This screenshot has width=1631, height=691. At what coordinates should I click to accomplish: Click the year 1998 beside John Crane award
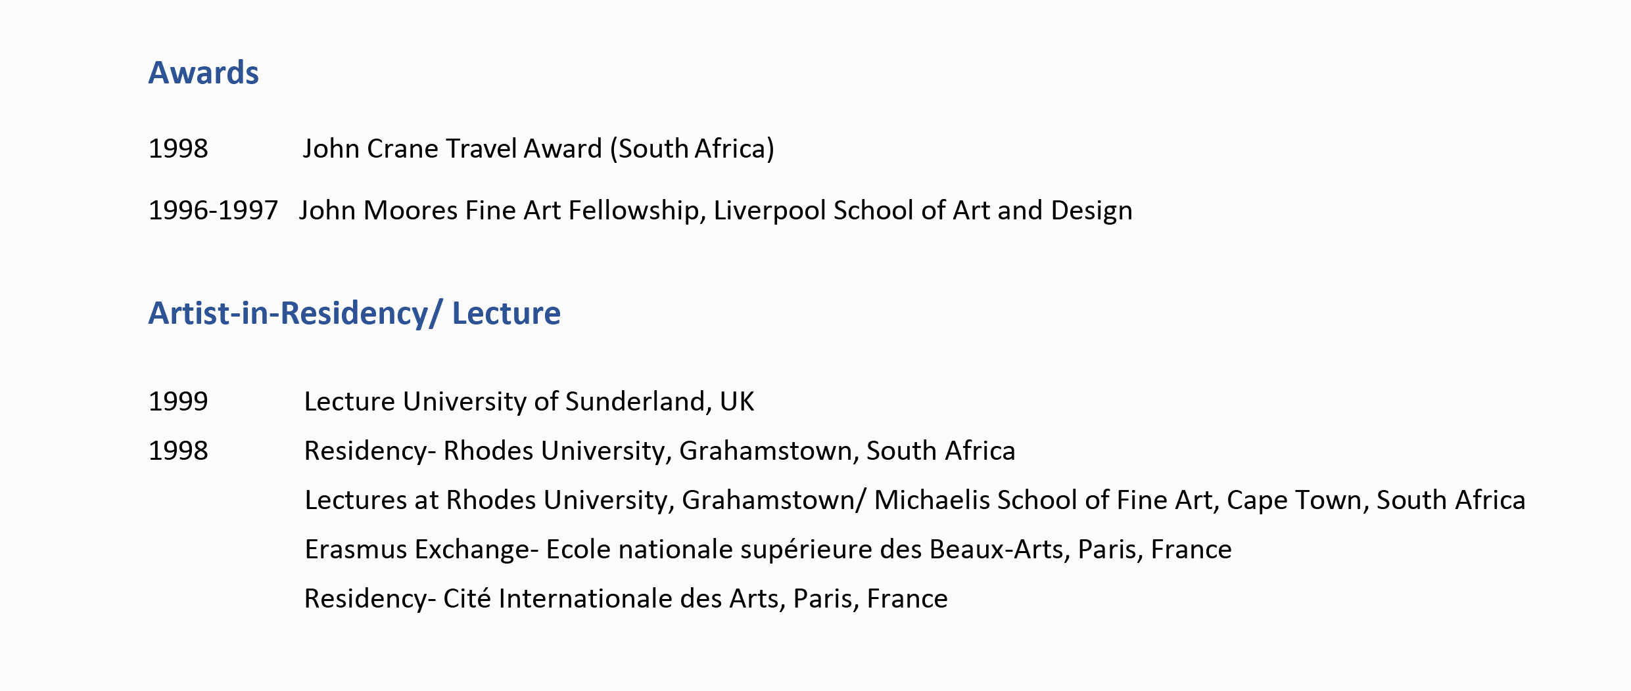point(178,149)
